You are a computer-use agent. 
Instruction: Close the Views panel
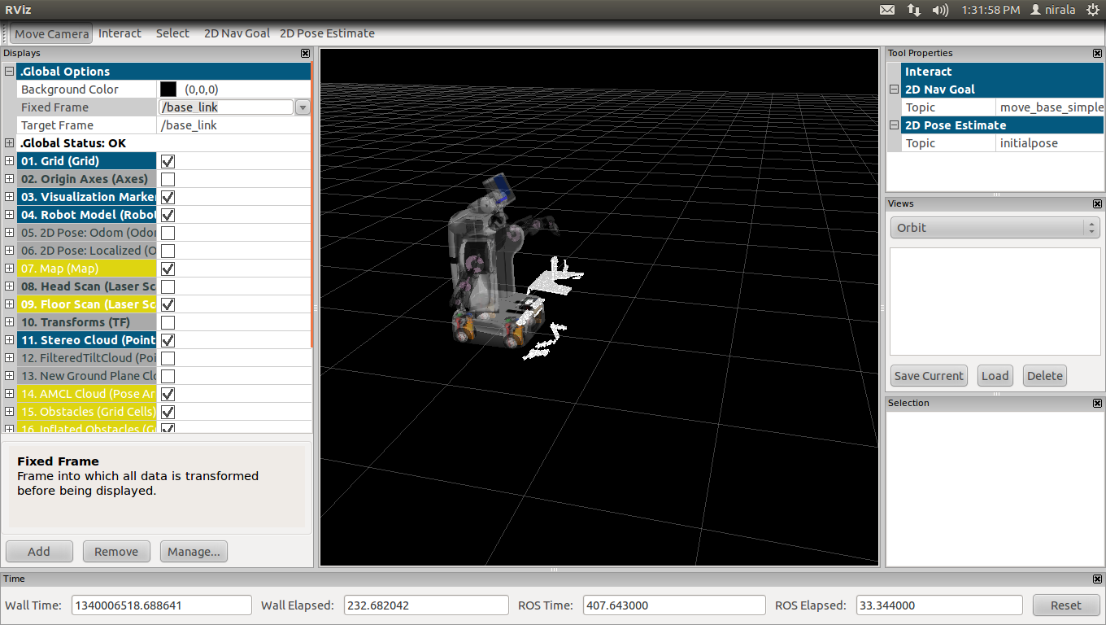pos(1097,204)
